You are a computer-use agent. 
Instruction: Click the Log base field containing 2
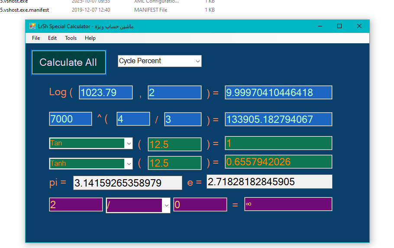pyautogui.click(x=174, y=93)
